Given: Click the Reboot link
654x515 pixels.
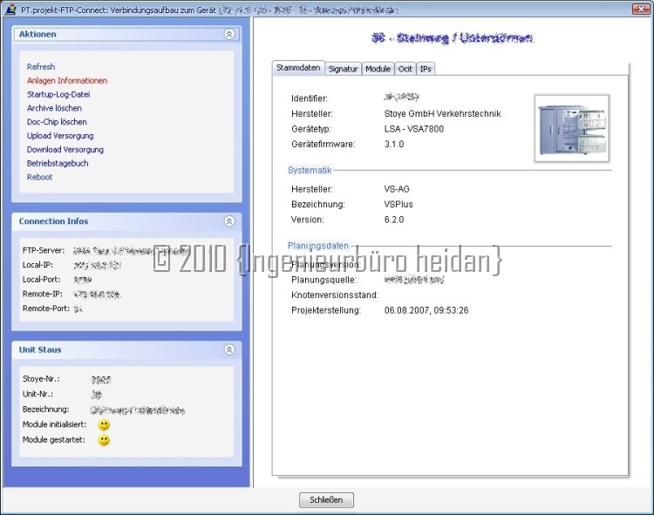Looking at the screenshot, I should tap(40, 177).
